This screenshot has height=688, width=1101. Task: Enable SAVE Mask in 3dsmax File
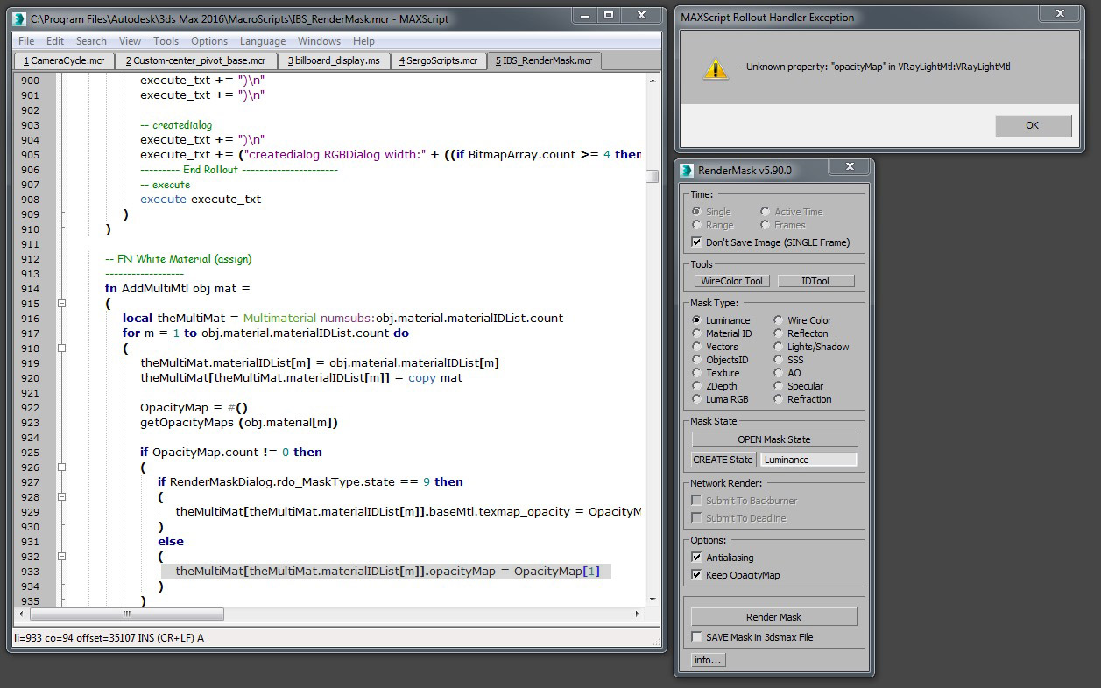click(x=696, y=637)
